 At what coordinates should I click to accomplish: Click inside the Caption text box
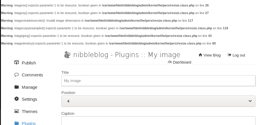tap(158, 121)
